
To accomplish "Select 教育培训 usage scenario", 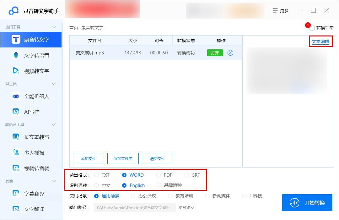I will tap(170, 196).
